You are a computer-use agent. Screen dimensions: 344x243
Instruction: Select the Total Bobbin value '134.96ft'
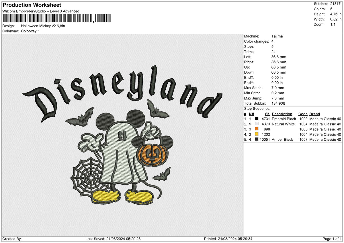[x=278, y=103]
